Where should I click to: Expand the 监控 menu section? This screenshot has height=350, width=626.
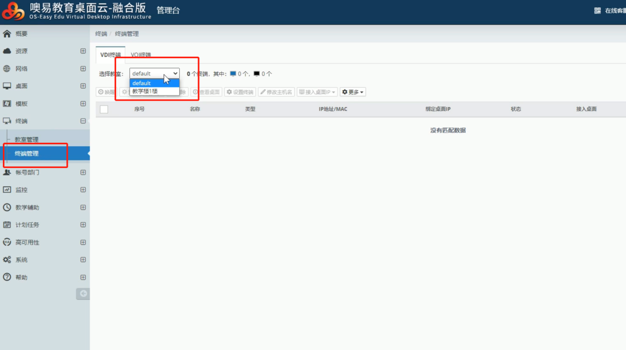pos(83,190)
